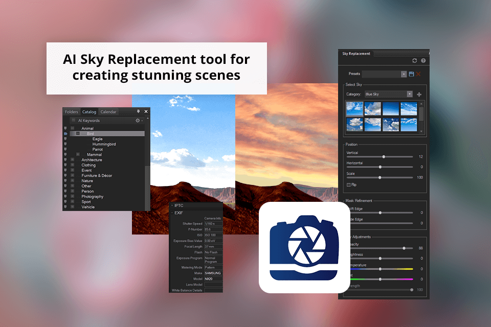Image resolution: width=491 pixels, height=327 pixels.
Task: Select the Parrot keyword
Action: coord(97,149)
